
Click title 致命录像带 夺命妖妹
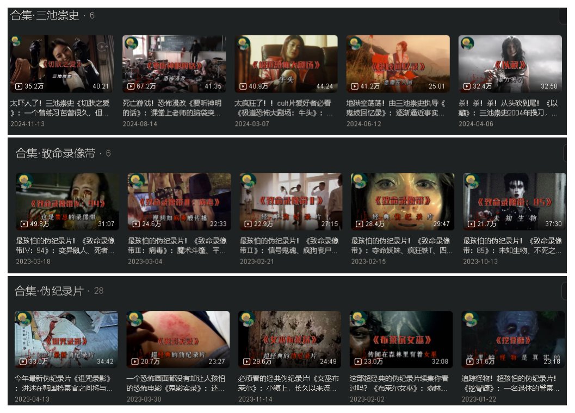coord(401,246)
